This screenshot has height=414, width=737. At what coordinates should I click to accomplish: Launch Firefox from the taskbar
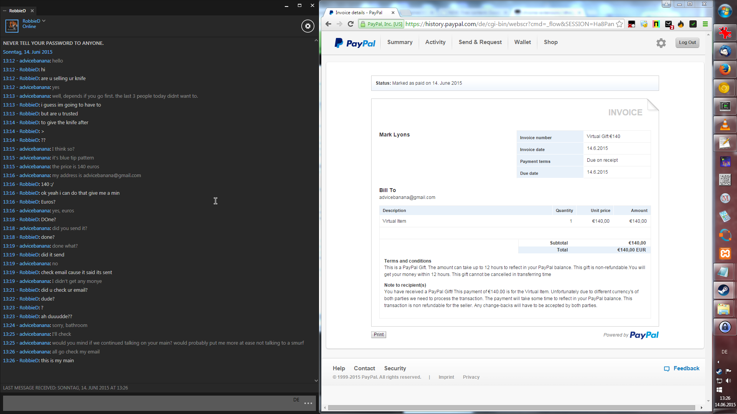click(725, 69)
